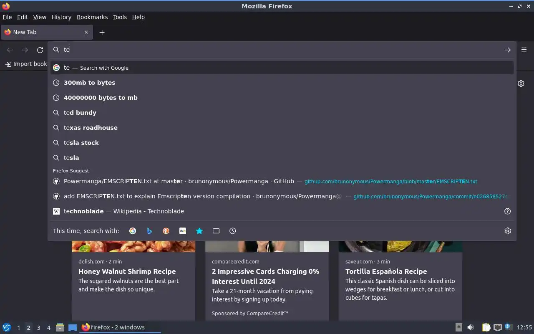This screenshot has height=334, width=534.
Task: Open the Tools menu
Action: pos(120,17)
